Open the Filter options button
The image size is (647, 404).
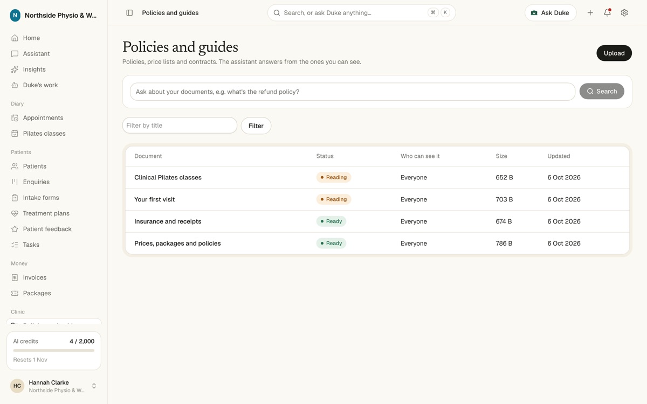click(x=256, y=126)
